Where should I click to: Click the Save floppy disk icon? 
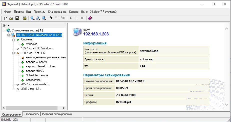17,18
